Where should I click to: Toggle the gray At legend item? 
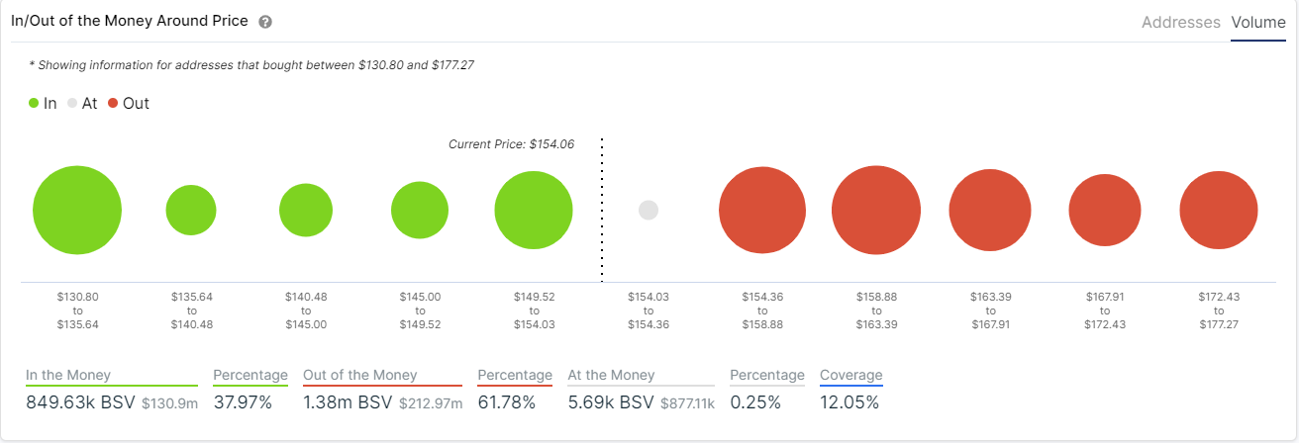coord(82,103)
